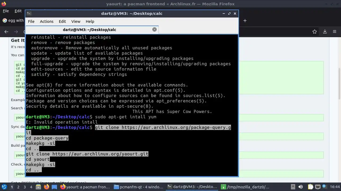The width and height of the screenshot is (341, 191).
Task: Click the Firefox icon in the Firefox title bar
Action: coord(4,4)
